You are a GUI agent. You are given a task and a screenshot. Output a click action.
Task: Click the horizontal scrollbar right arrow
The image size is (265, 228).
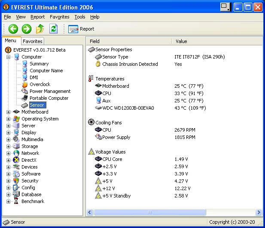(x=259, y=213)
